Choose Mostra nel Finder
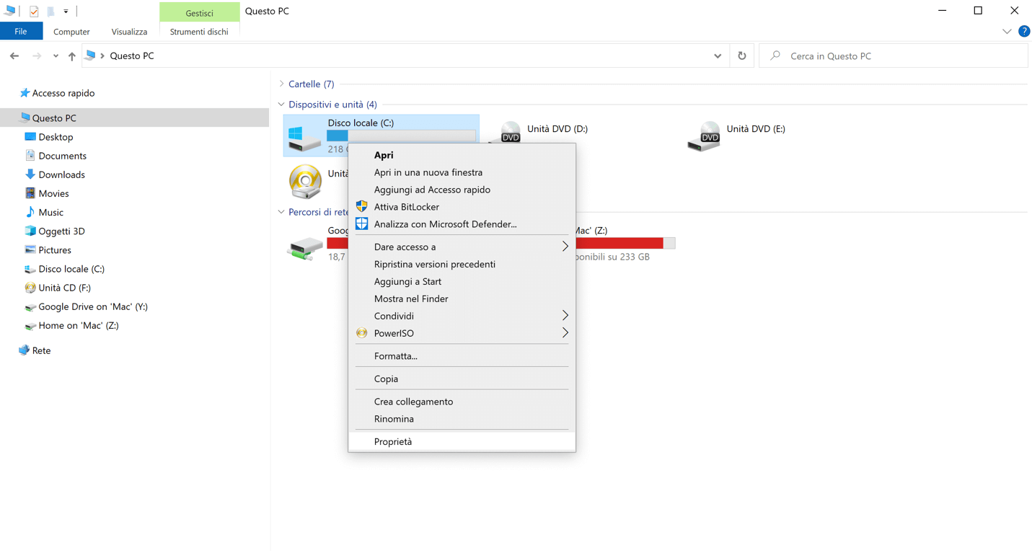Viewport: 1032px width, 553px height. pos(462,298)
